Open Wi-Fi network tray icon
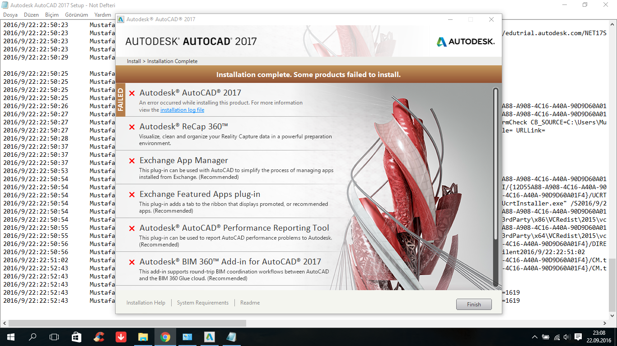The height and width of the screenshot is (346, 617). pyautogui.click(x=557, y=337)
